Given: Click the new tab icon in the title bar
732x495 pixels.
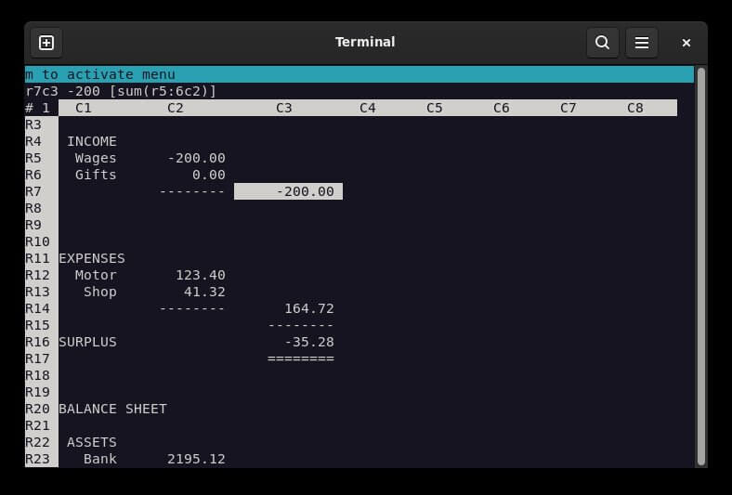Looking at the screenshot, I should pos(46,43).
